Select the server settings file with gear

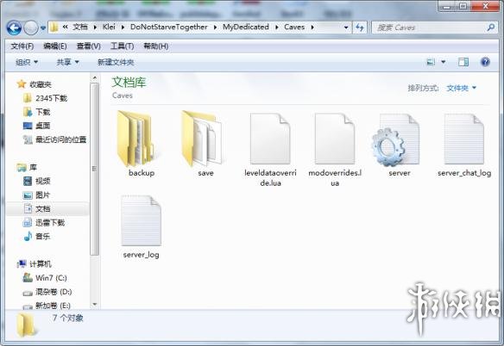395,139
